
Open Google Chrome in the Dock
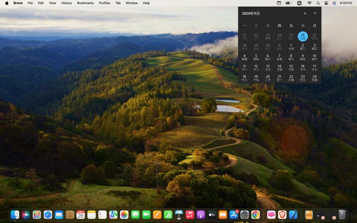[255, 215]
